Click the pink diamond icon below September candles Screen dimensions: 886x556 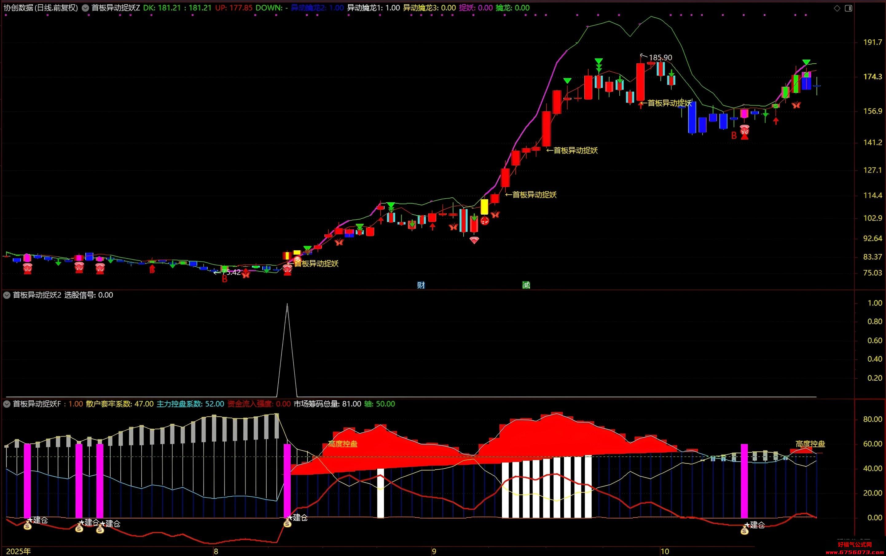point(474,240)
